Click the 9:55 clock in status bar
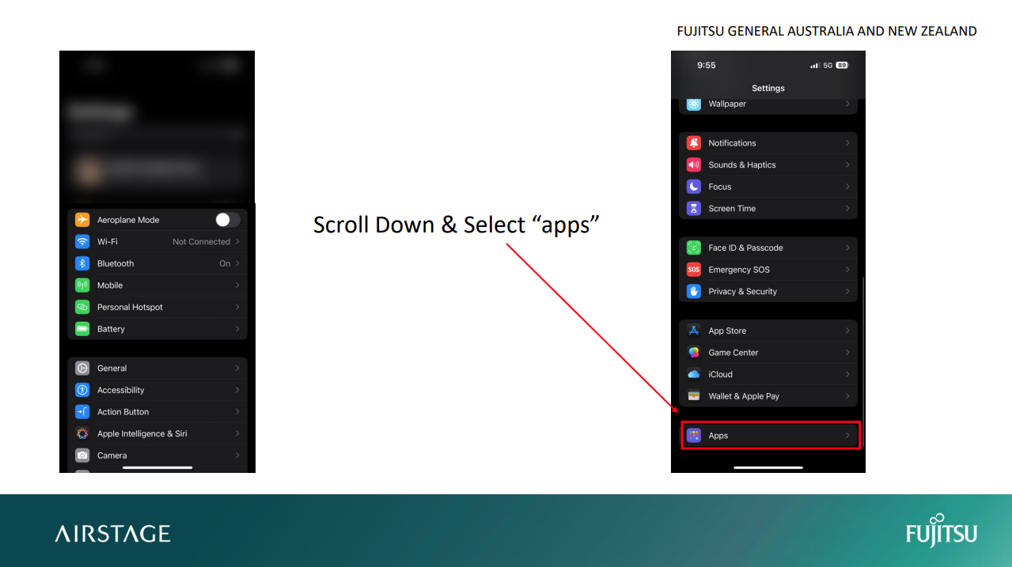 coord(707,66)
